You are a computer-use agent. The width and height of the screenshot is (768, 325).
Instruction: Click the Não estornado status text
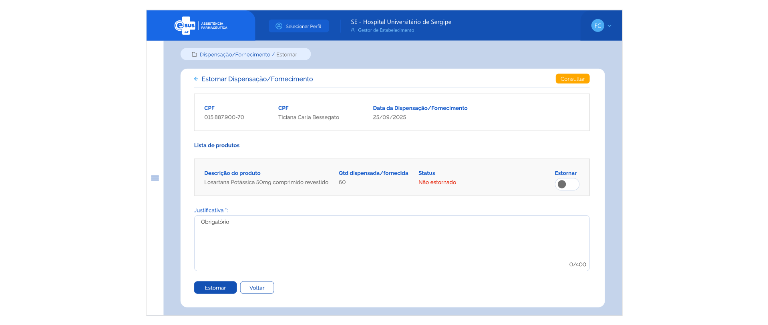pyautogui.click(x=437, y=182)
